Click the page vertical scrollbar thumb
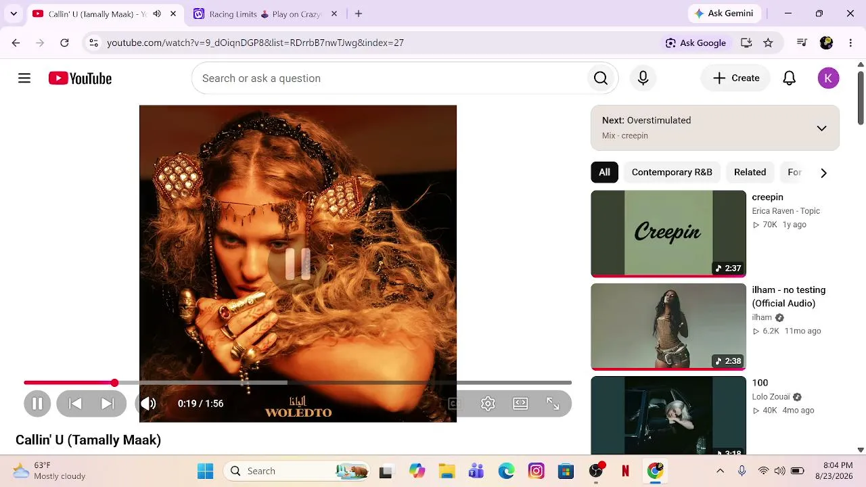This screenshot has width=866, height=487. 861,97
